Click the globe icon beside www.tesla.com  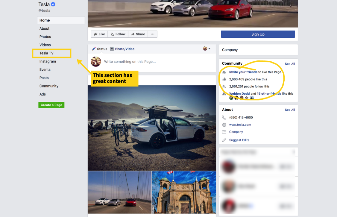tap(224, 125)
